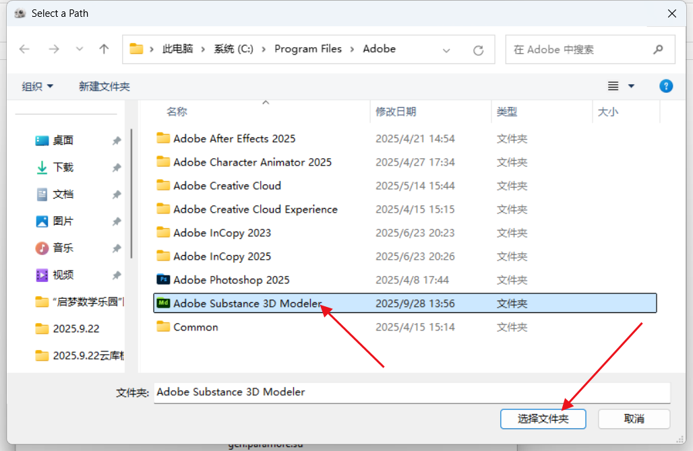Go back with the left arrow

tap(25, 49)
